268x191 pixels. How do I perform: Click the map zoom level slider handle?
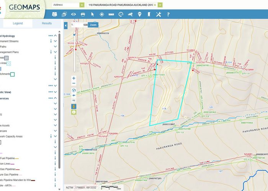tap(74, 35)
